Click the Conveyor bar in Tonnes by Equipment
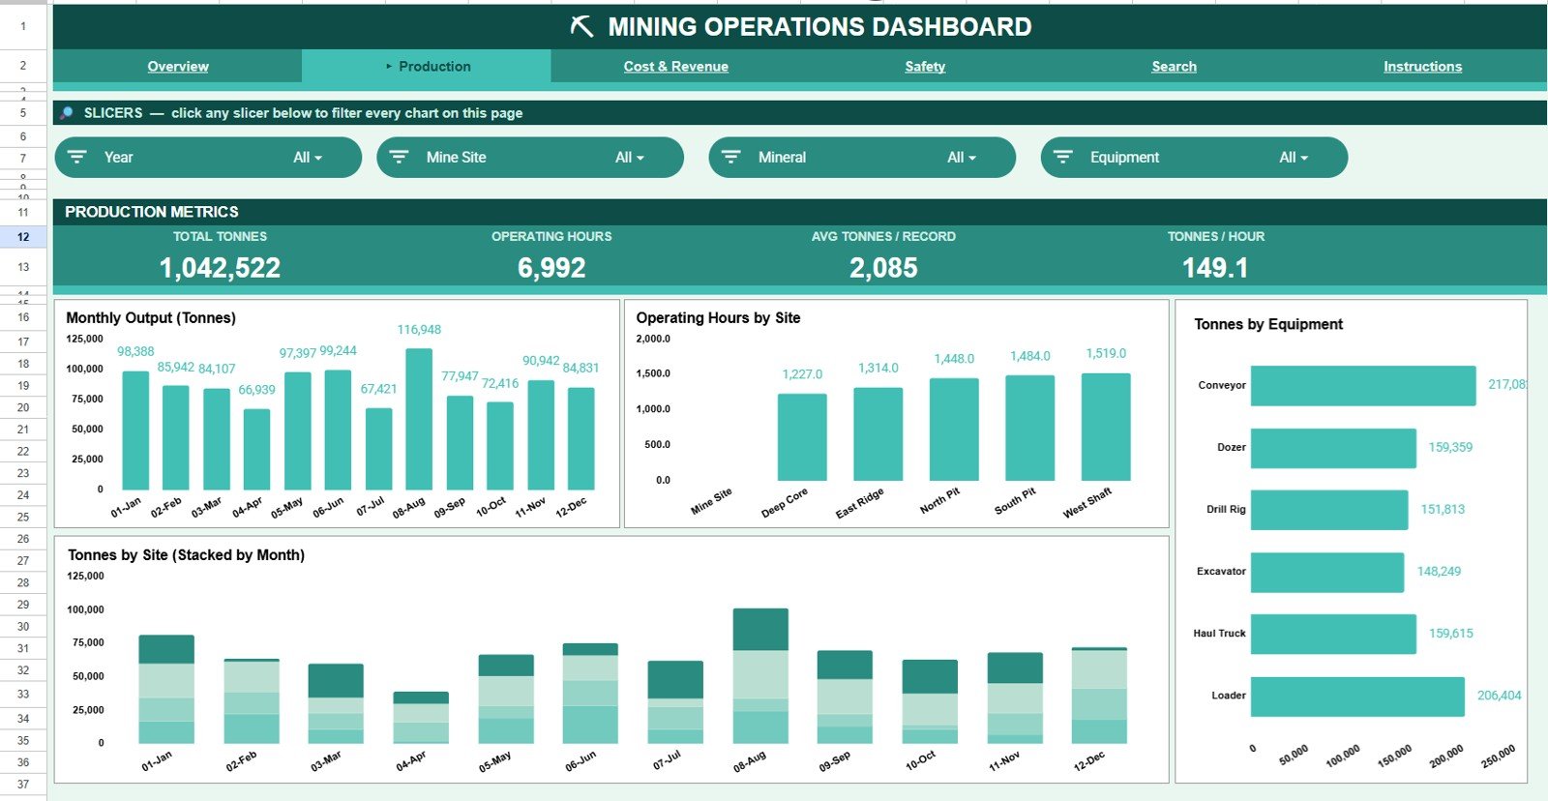Viewport: 1548px width, 801px height. pos(1363,385)
